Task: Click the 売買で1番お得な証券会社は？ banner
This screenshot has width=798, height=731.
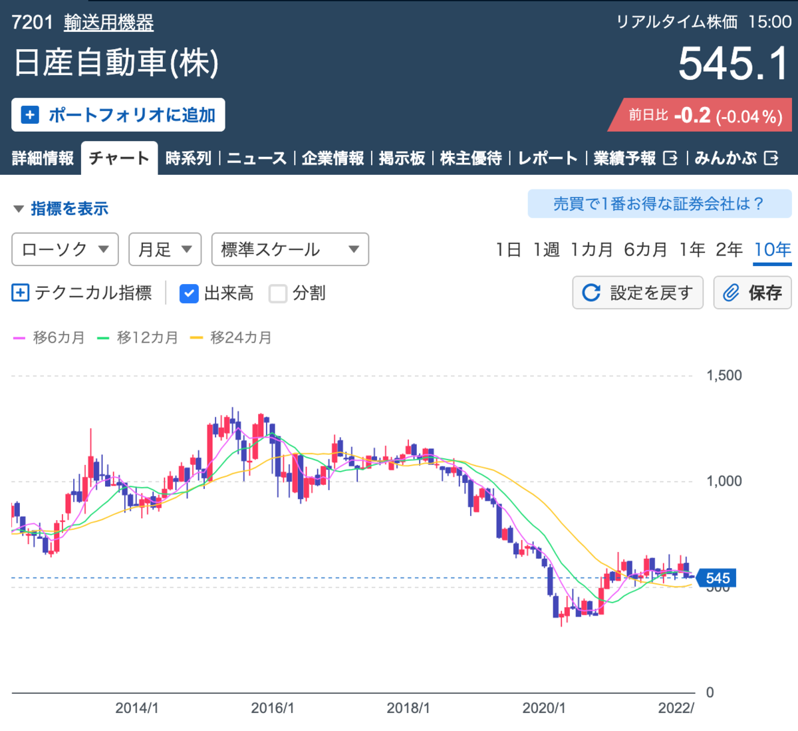Action: (x=660, y=204)
